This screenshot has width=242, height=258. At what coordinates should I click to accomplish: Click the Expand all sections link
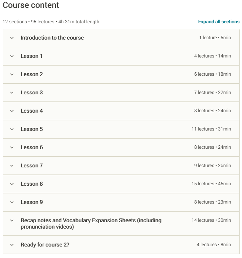click(x=219, y=22)
